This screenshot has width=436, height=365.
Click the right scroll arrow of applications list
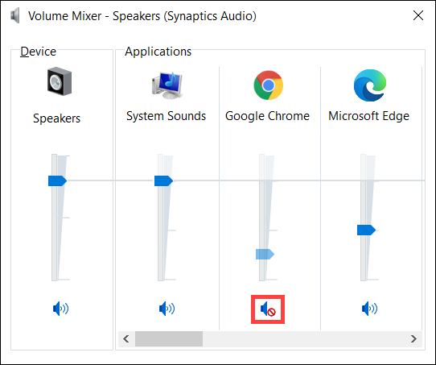coord(413,339)
